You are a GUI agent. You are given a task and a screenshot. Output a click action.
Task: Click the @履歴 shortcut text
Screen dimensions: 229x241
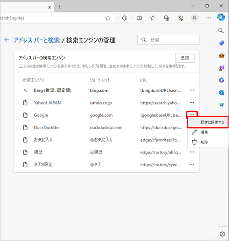tap(96, 152)
